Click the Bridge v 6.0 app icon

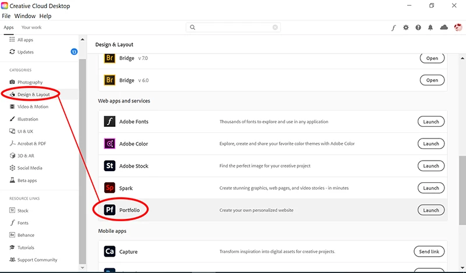tap(110, 80)
